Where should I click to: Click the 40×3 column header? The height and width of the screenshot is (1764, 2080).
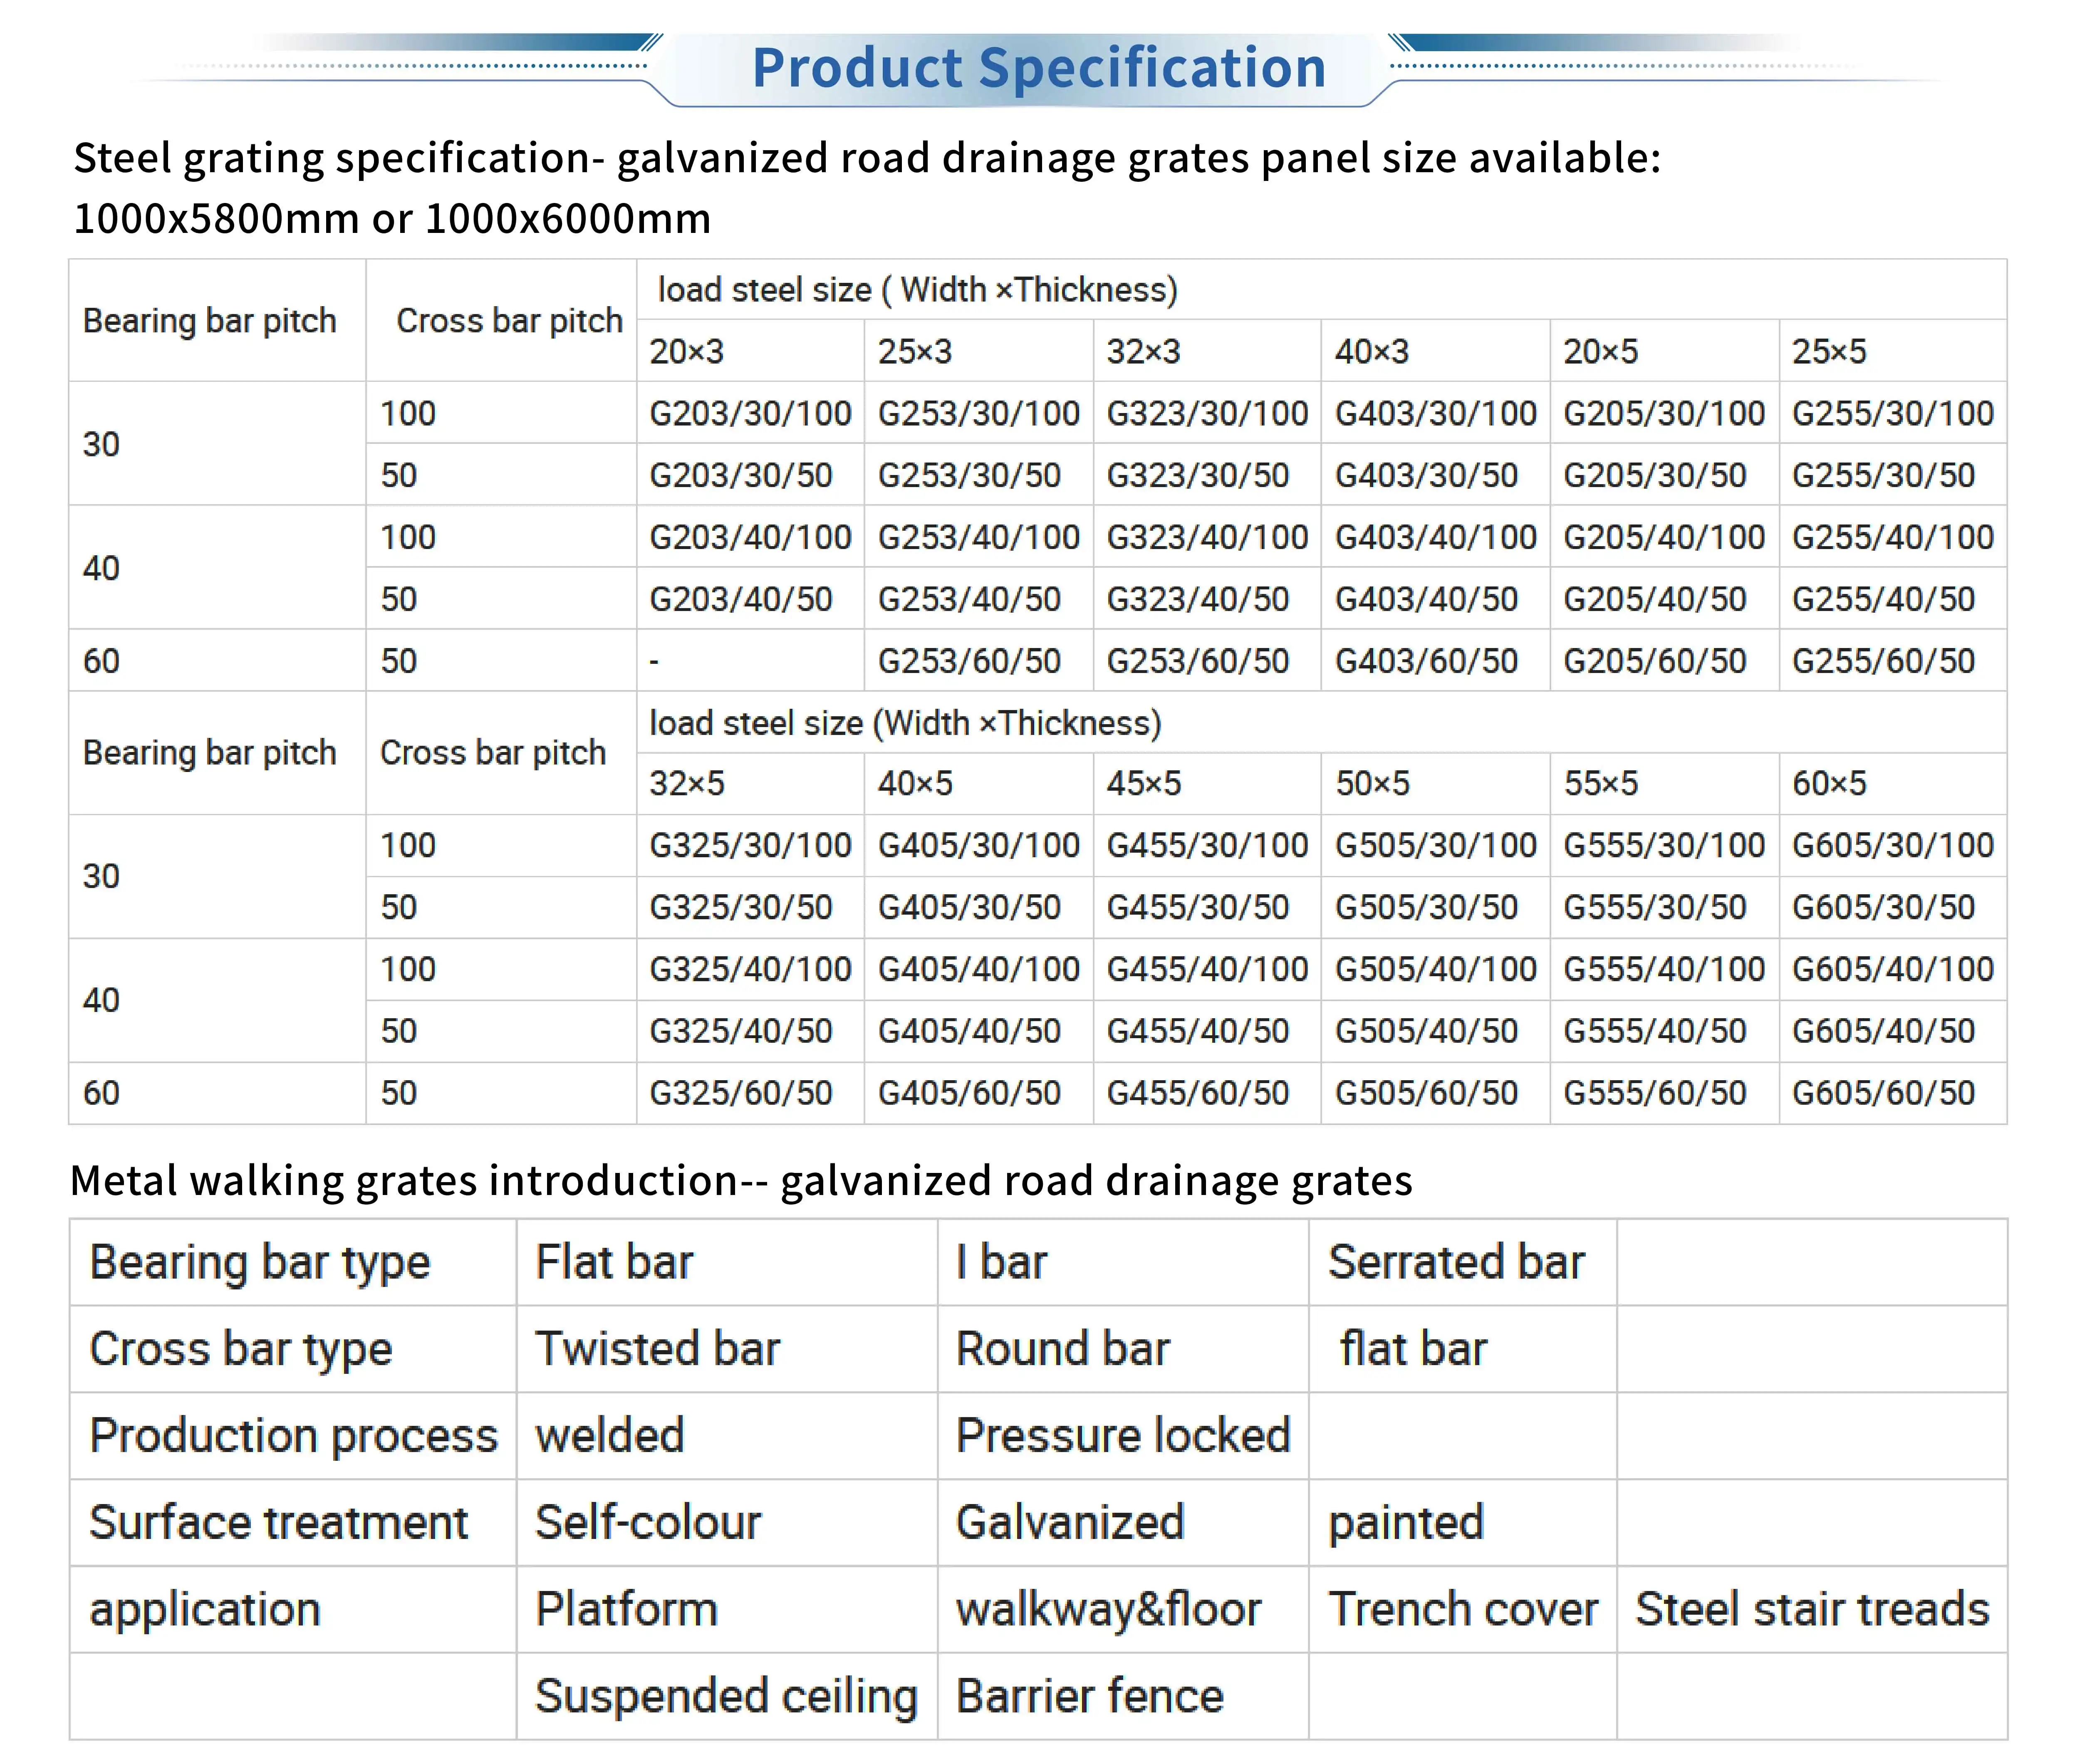[x=1371, y=351]
